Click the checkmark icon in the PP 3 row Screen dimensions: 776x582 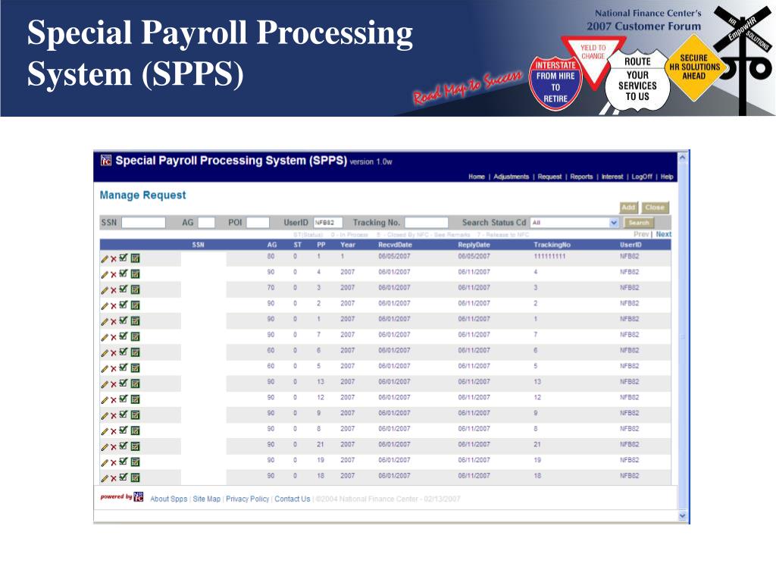(124, 289)
